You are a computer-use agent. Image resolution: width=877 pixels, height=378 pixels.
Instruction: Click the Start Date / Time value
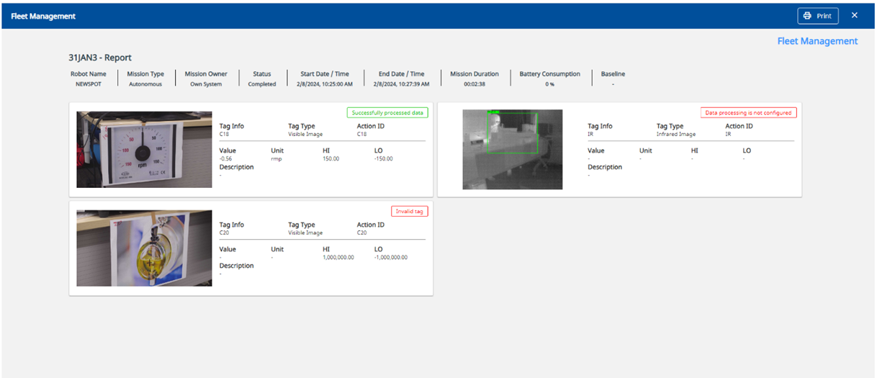[325, 84]
